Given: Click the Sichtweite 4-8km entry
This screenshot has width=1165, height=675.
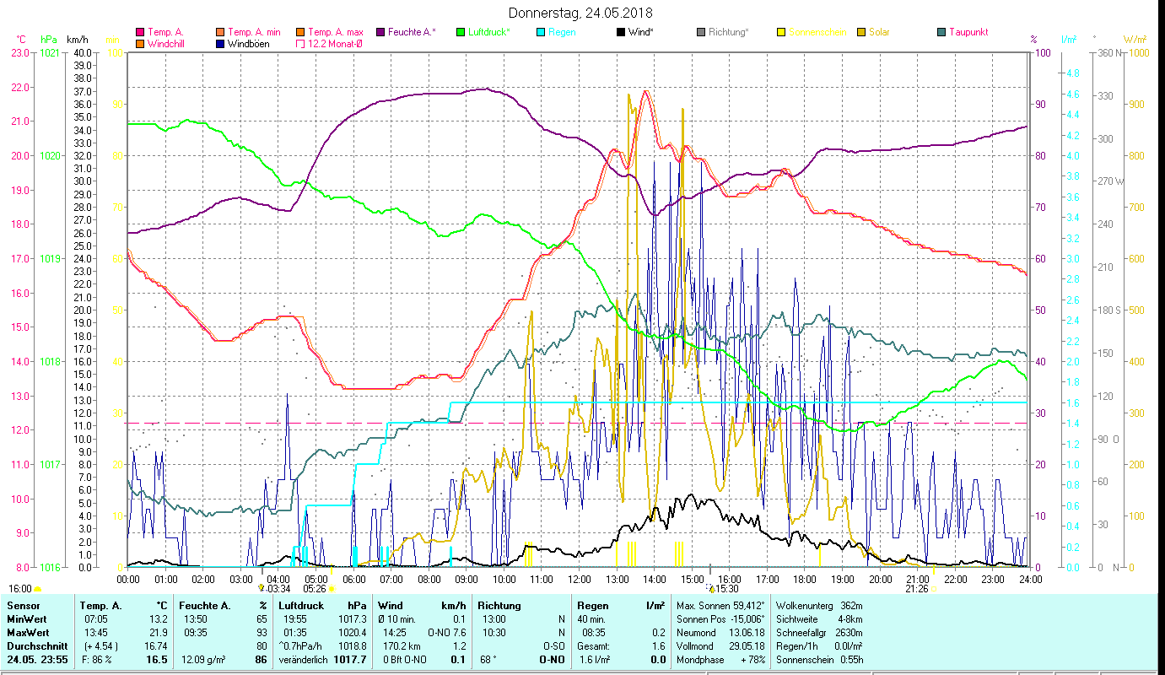Looking at the screenshot, I should 818,619.
